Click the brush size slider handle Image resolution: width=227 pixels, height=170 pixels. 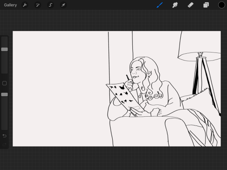coord(5,49)
